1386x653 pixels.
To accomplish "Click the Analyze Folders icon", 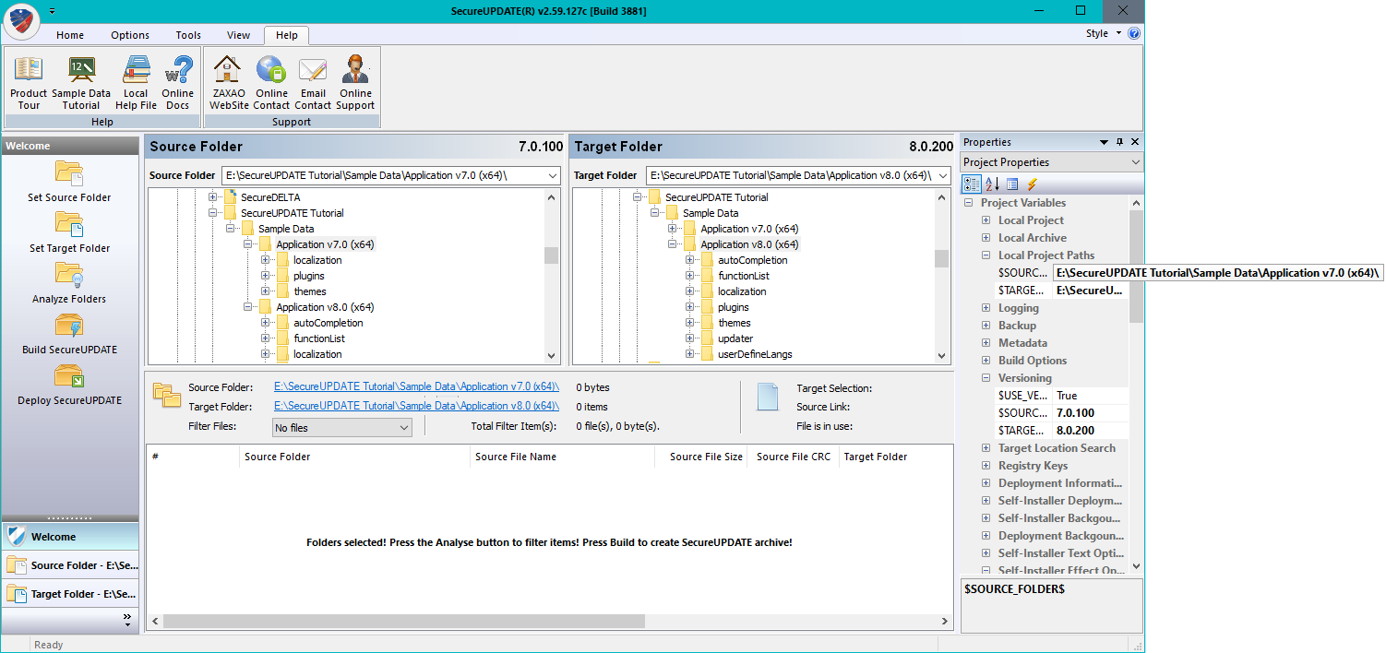I will pos(69,275).
